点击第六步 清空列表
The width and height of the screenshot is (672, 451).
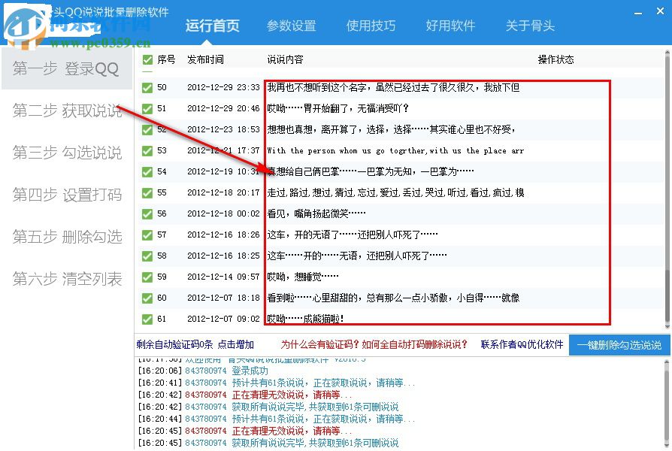(x=67, y=280)
